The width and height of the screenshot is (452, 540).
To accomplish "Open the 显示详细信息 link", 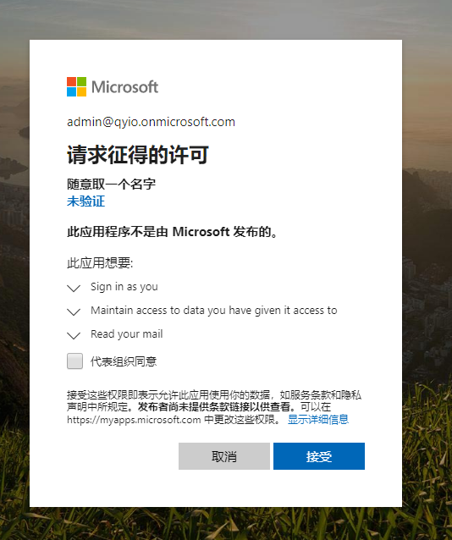I will point(318,420).
